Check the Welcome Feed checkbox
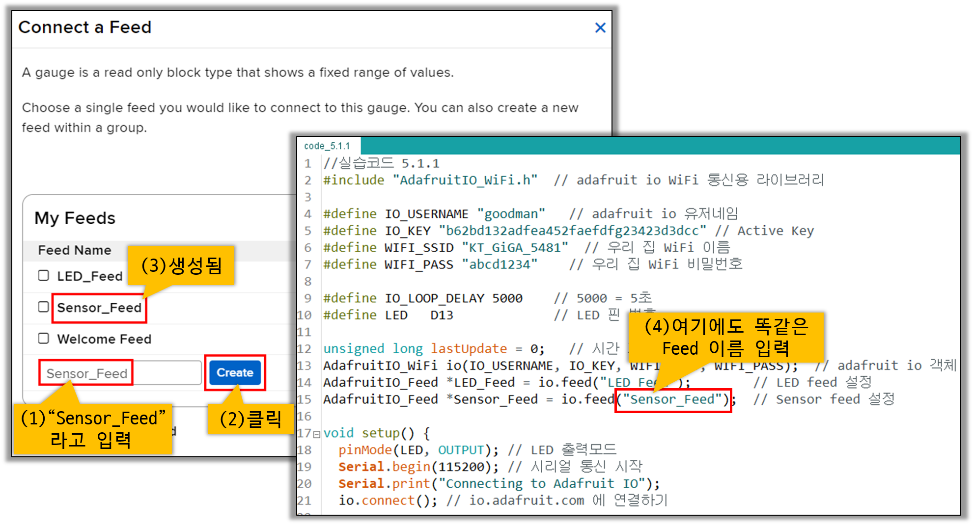 click(44, 338)
